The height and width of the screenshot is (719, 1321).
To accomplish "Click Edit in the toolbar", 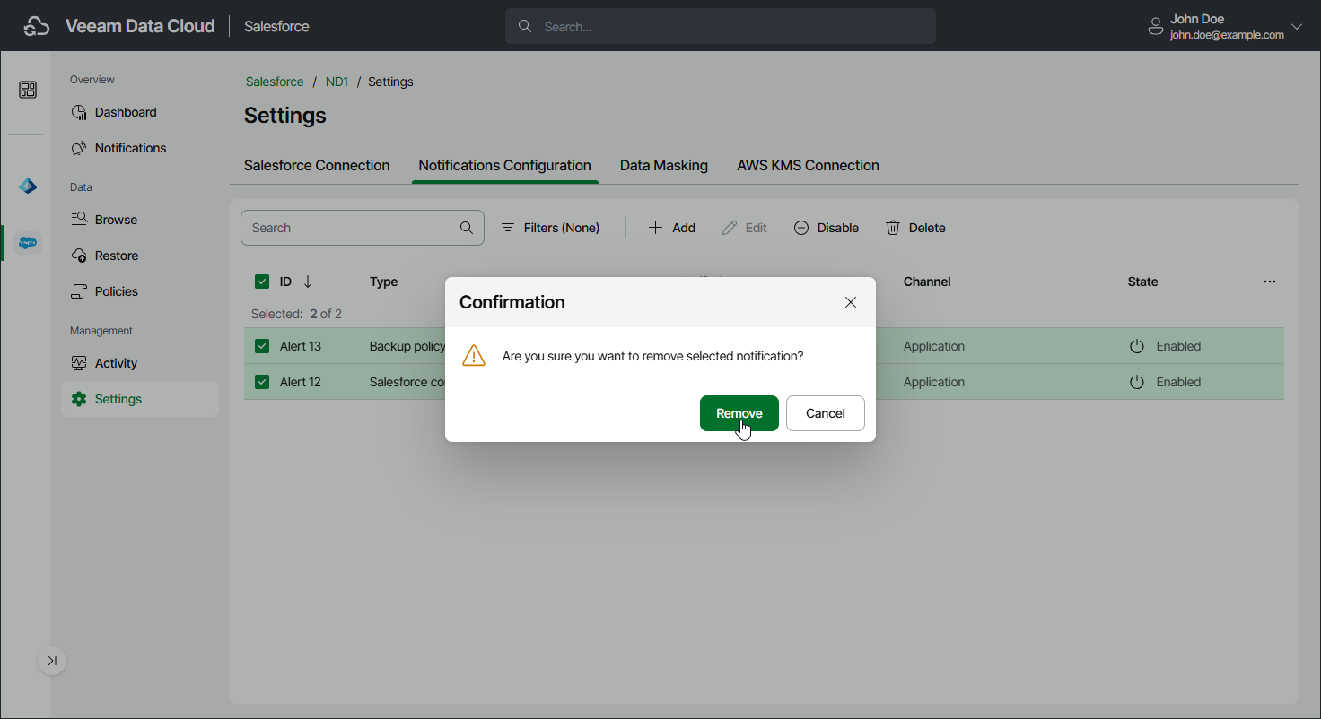I will 745,228.
